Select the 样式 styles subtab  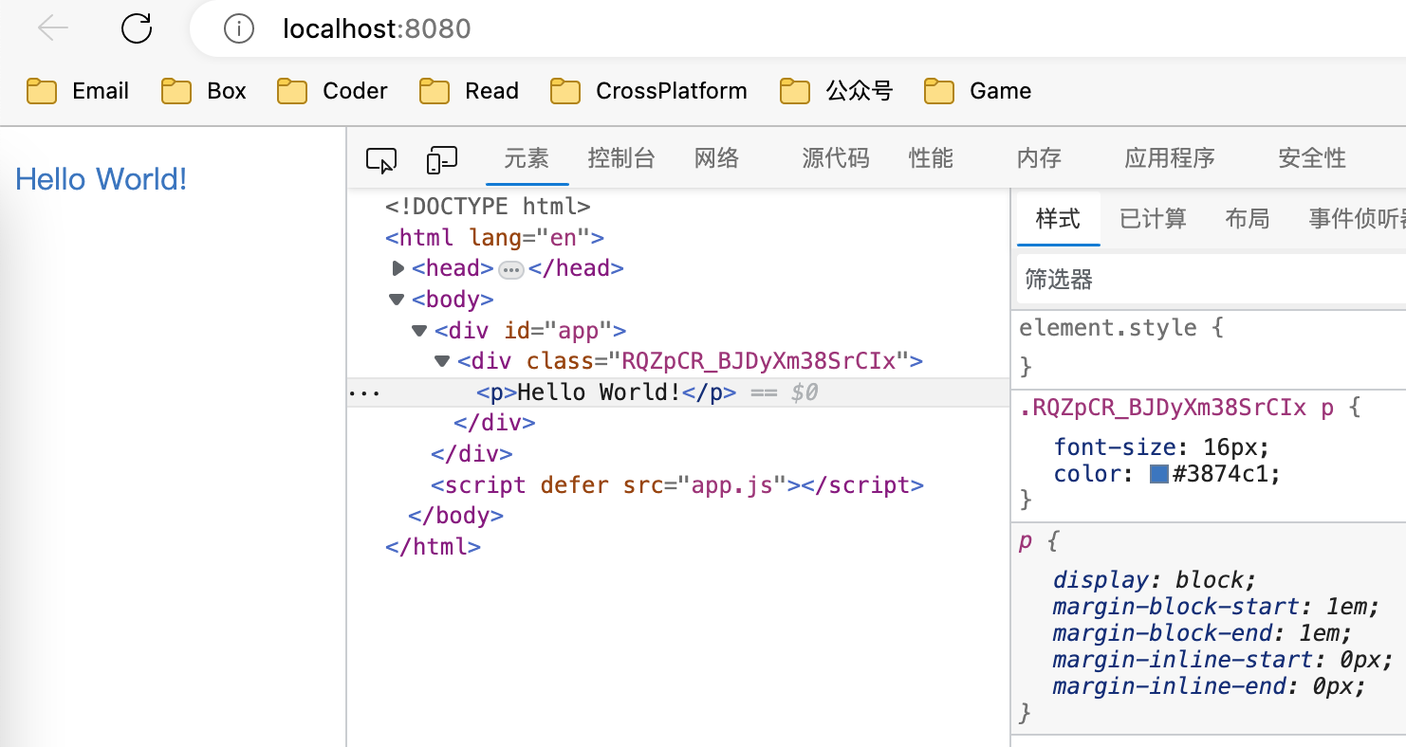[1058, 219]
